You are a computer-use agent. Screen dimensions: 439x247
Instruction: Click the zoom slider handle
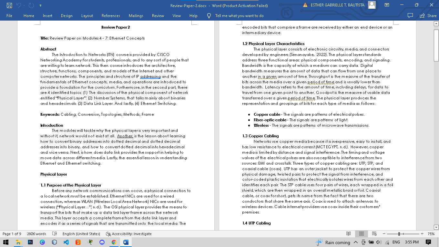(399, 234)
